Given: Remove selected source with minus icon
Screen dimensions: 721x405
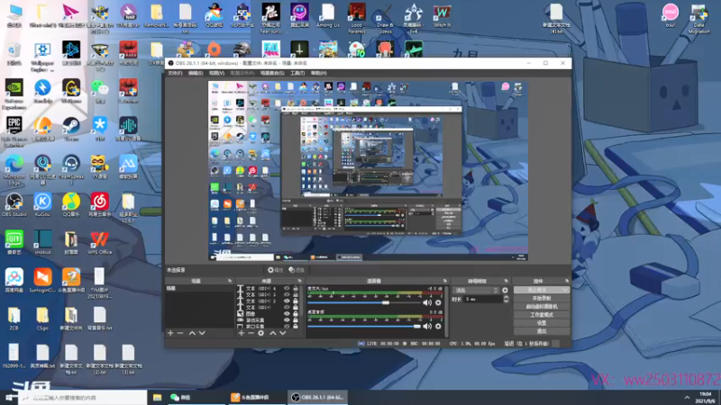Looking at the screenshot, I should 251,333.
